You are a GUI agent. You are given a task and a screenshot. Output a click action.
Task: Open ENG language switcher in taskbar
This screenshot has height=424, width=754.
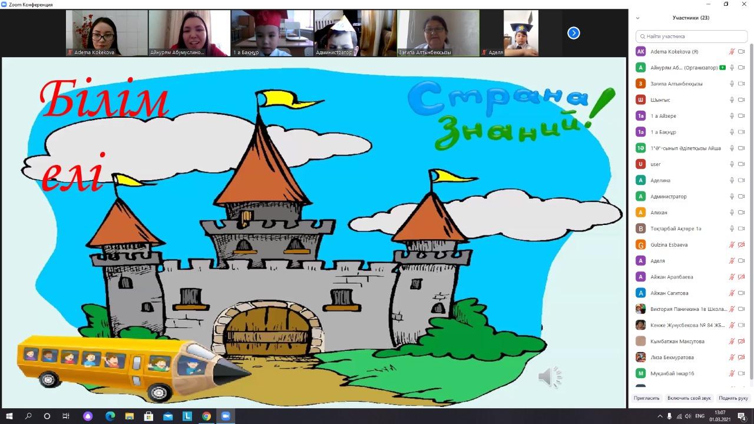coord(700,416)
